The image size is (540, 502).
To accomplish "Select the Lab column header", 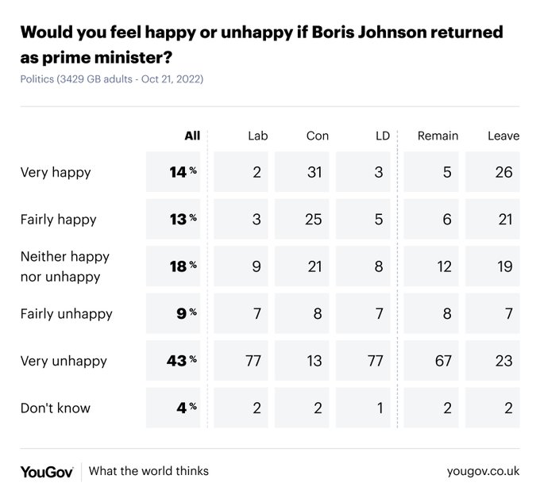I will pyautogui.click(x=258, y=136).
